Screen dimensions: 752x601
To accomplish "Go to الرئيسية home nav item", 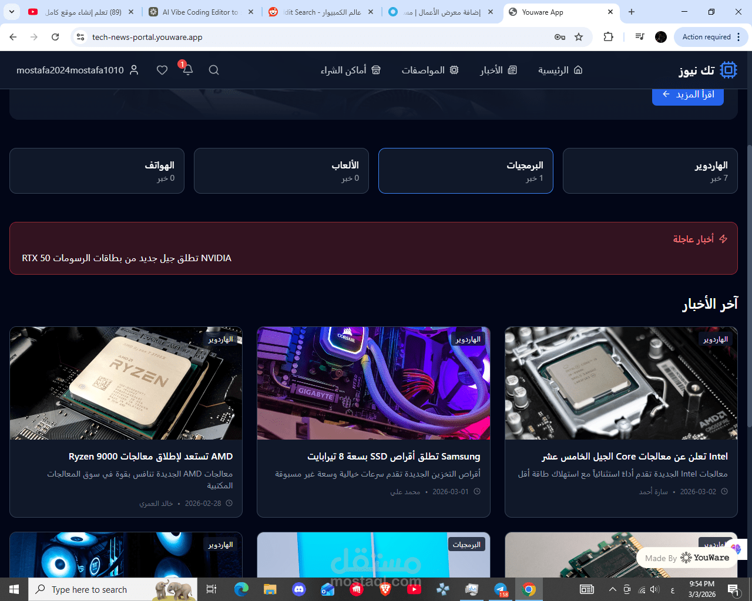I will click(560, 70).
